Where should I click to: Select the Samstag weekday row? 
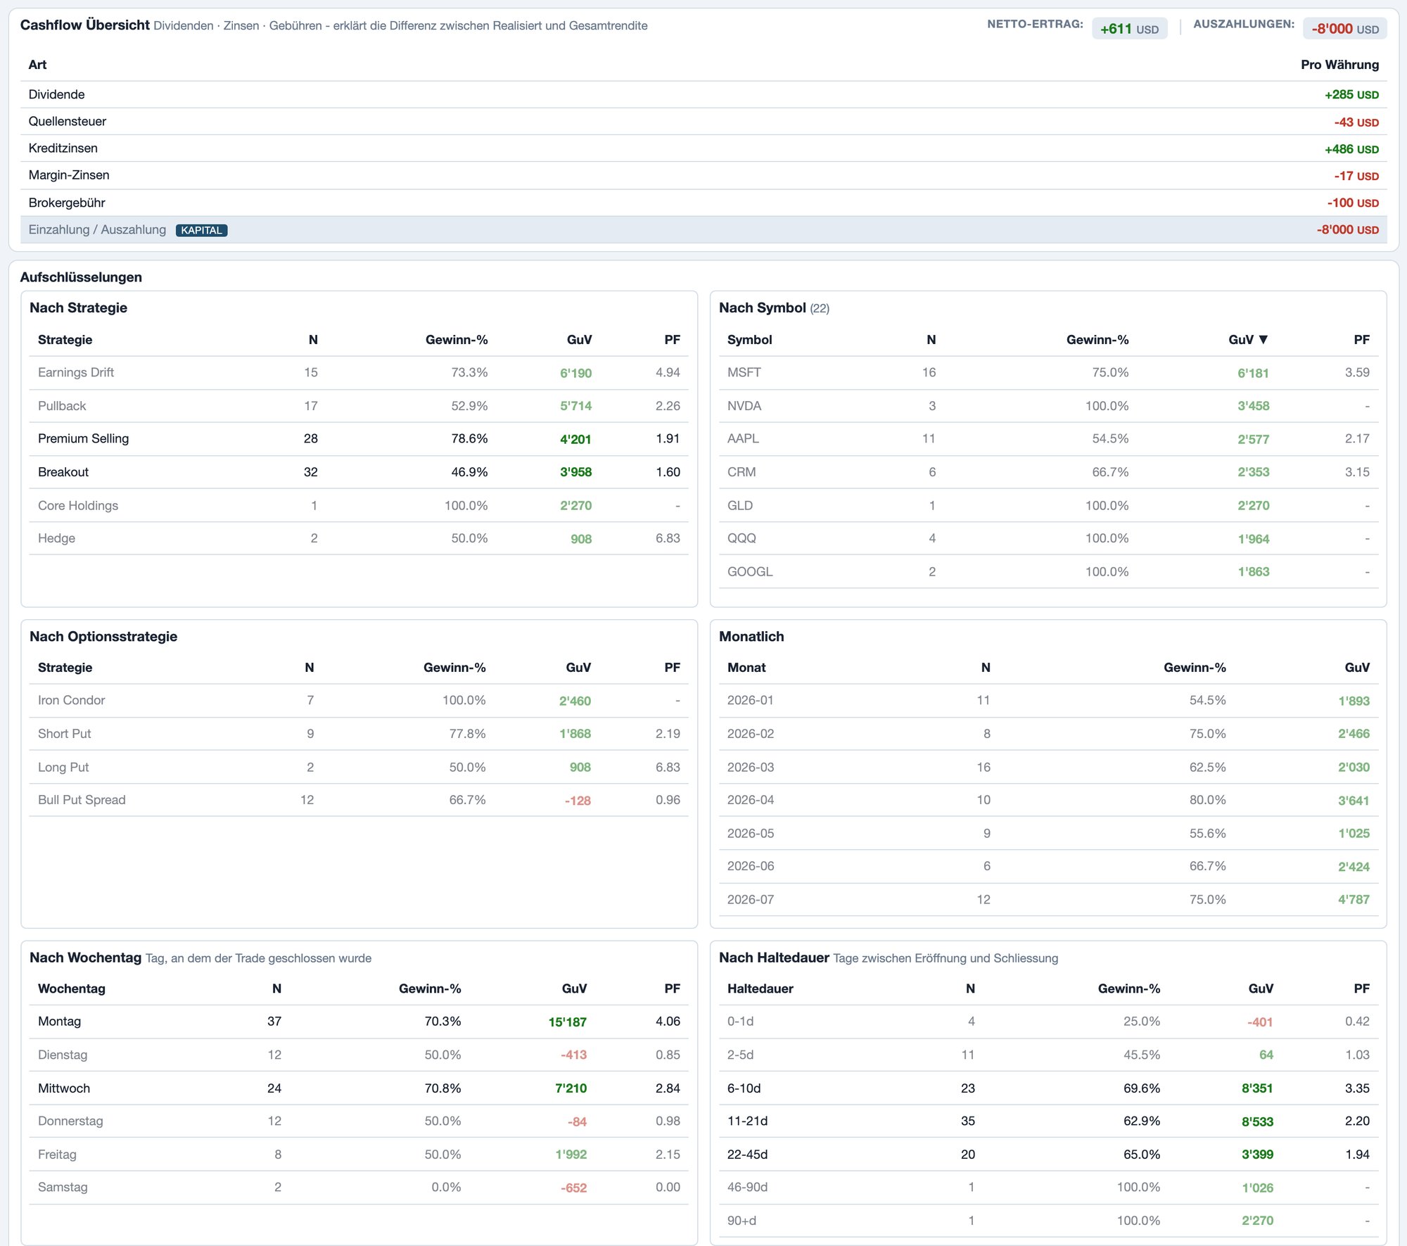click(359, 1188)
